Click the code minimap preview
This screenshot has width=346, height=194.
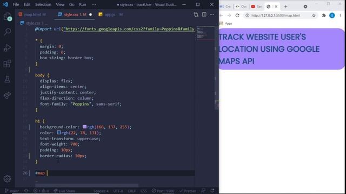[x=205, y=33]
